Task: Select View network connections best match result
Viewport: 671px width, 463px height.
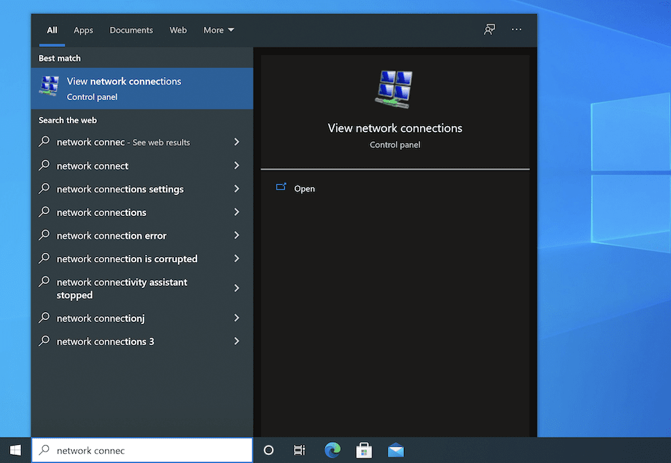Action: pos(142,88)
